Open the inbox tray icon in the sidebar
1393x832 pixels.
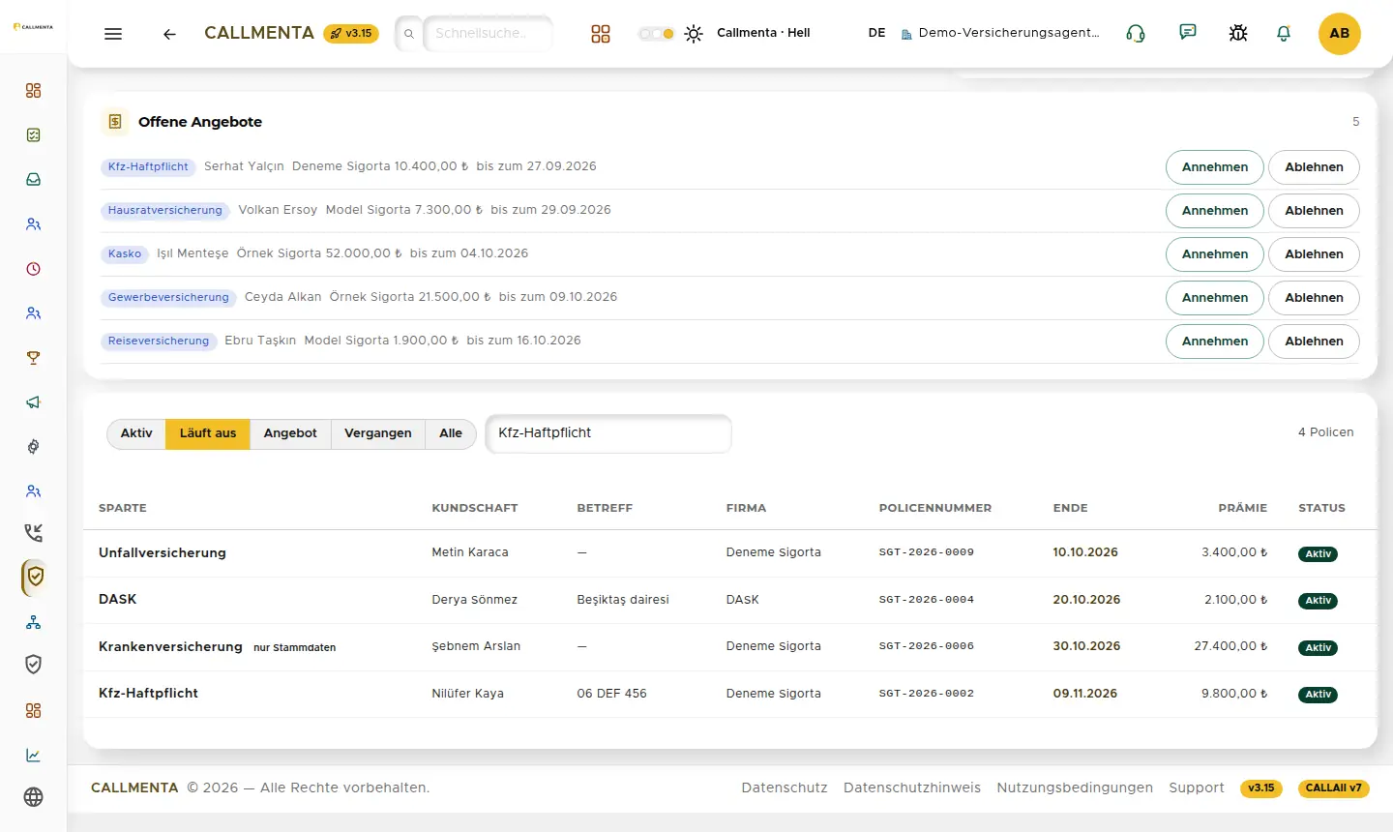tap(34, 180)
